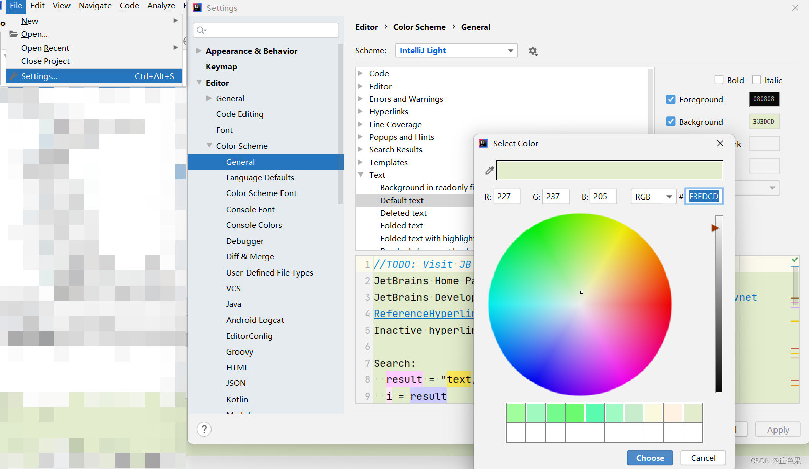
Task: Click the R value field
Action: pos(507,197)
